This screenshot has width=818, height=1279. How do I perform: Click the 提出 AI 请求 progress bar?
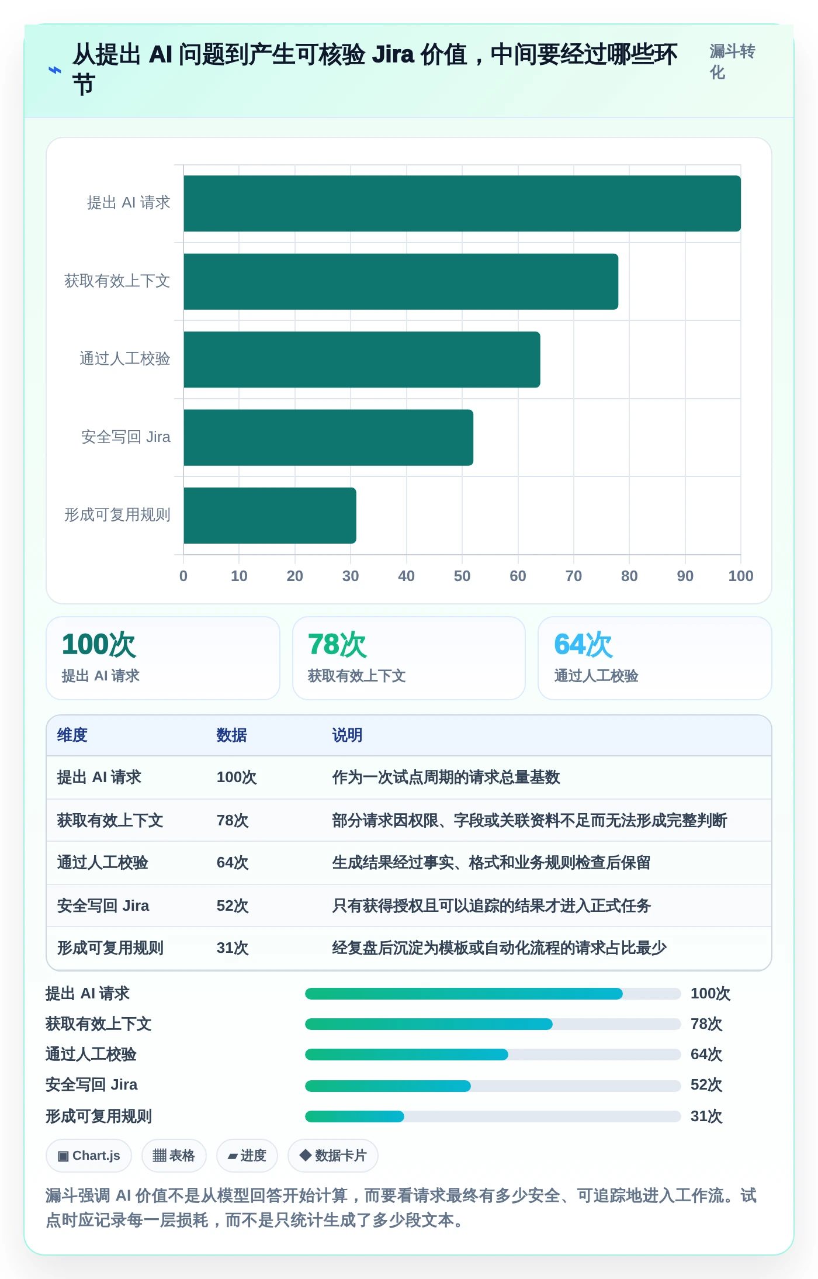tap(493, 994)
